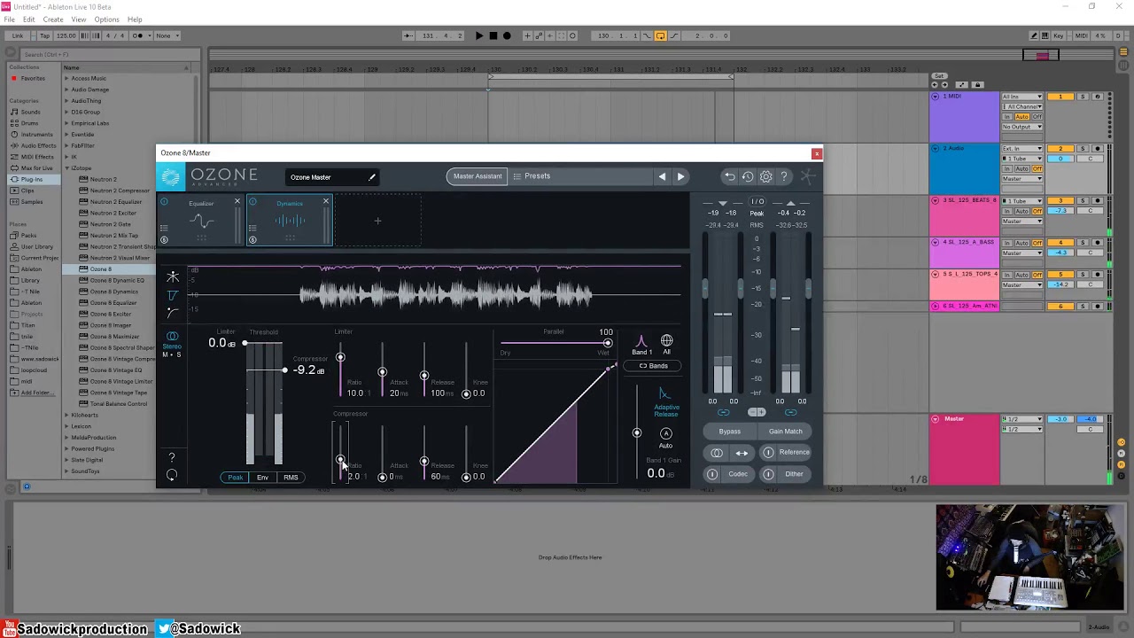Select All bands globe icon
This screenshot has height=638, width=1134.
tap(666, 340)
